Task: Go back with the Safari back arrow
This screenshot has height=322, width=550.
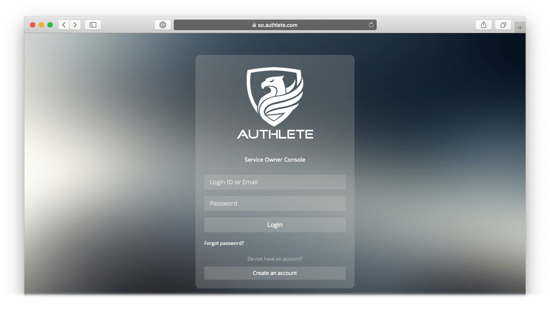Action: [x=64, y=25]
